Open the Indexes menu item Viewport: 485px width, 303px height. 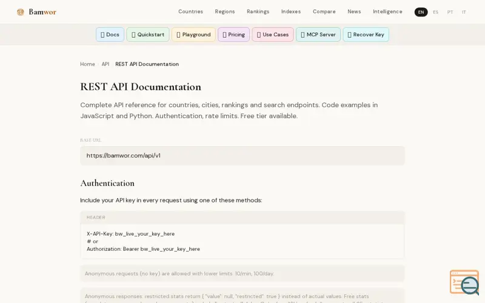tap(291, 12)
